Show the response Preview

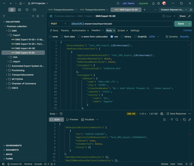[x=72, y=120]
